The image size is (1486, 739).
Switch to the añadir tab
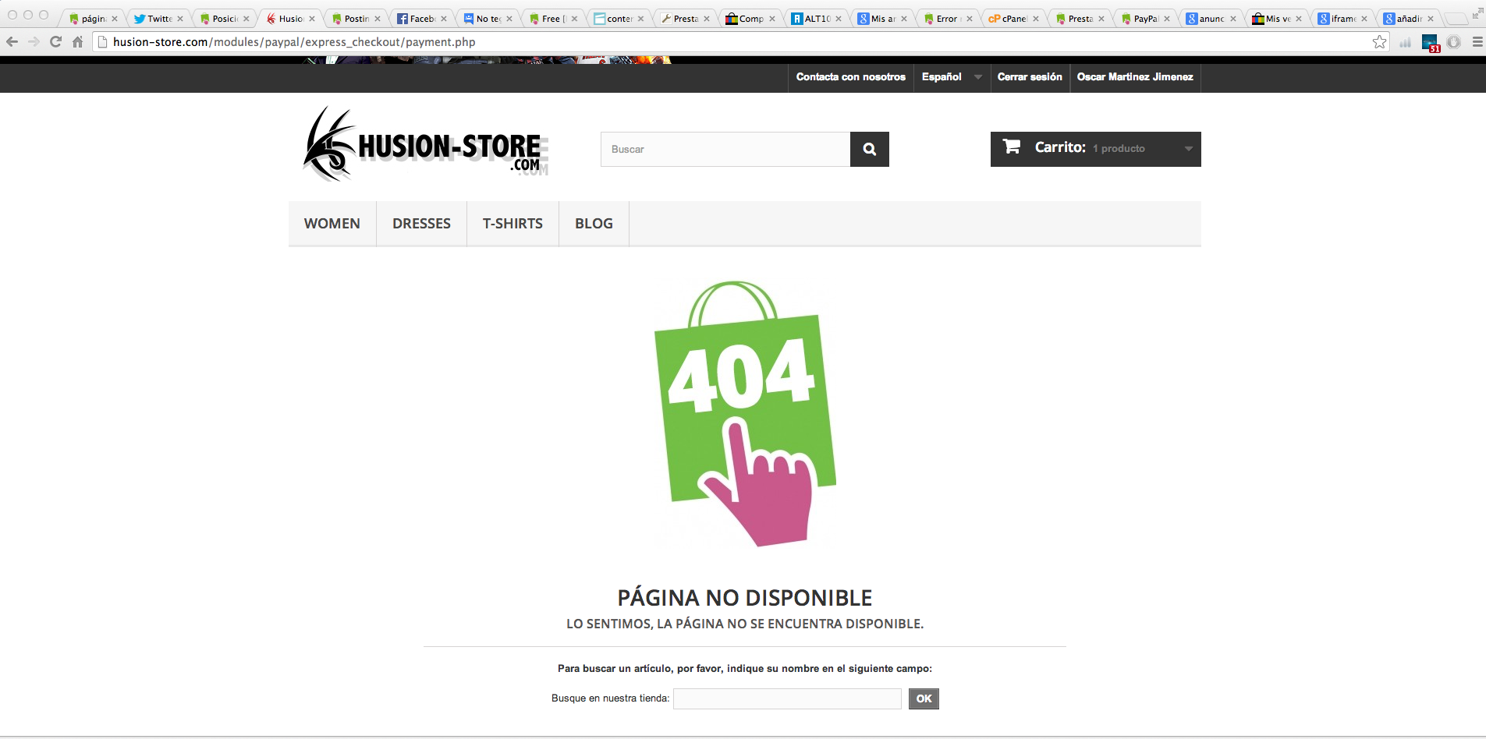(1408, 19)
